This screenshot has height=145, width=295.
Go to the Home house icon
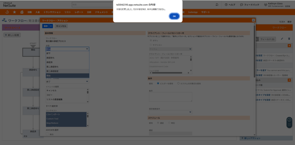click(x=22, y=12)
